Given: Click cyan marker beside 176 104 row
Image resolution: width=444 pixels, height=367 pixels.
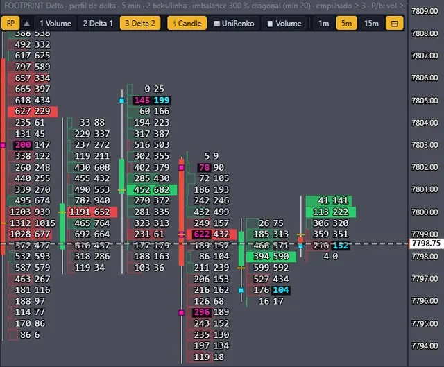Looking at the screenshot, I should point(241,290).
